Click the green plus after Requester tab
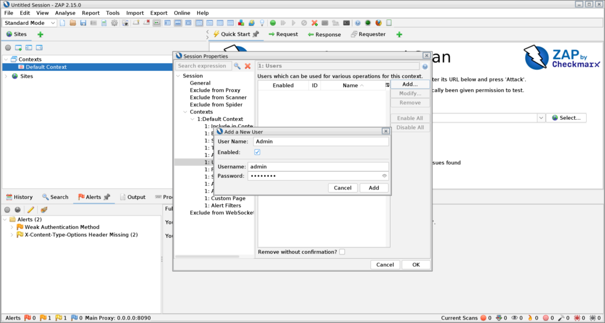Screen dimensions: 605x323 click(x=399, y=34)
